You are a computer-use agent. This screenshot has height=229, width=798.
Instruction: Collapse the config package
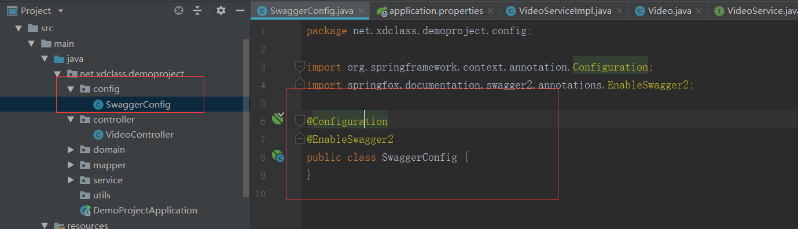click(x=71, y=89)
